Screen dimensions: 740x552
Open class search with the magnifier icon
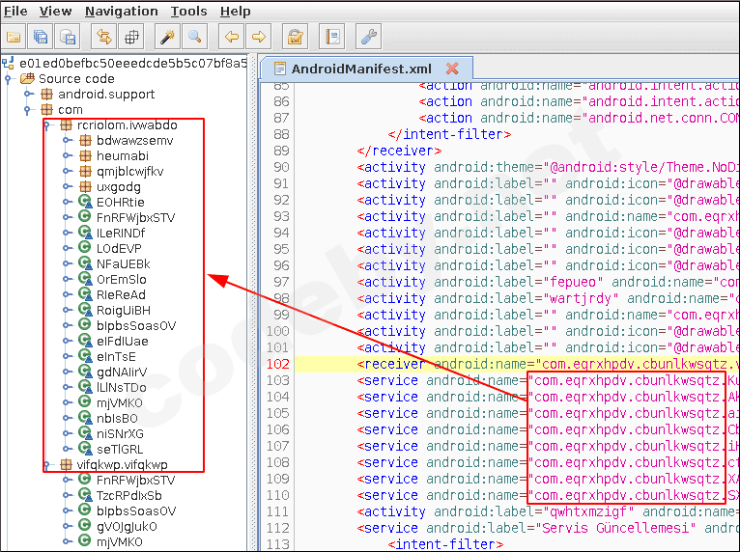pyautogui.click(x=194, y=38)
